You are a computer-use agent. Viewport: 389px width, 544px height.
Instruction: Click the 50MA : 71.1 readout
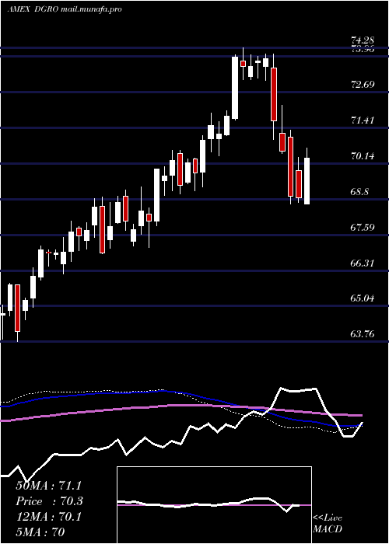point(49,486)
